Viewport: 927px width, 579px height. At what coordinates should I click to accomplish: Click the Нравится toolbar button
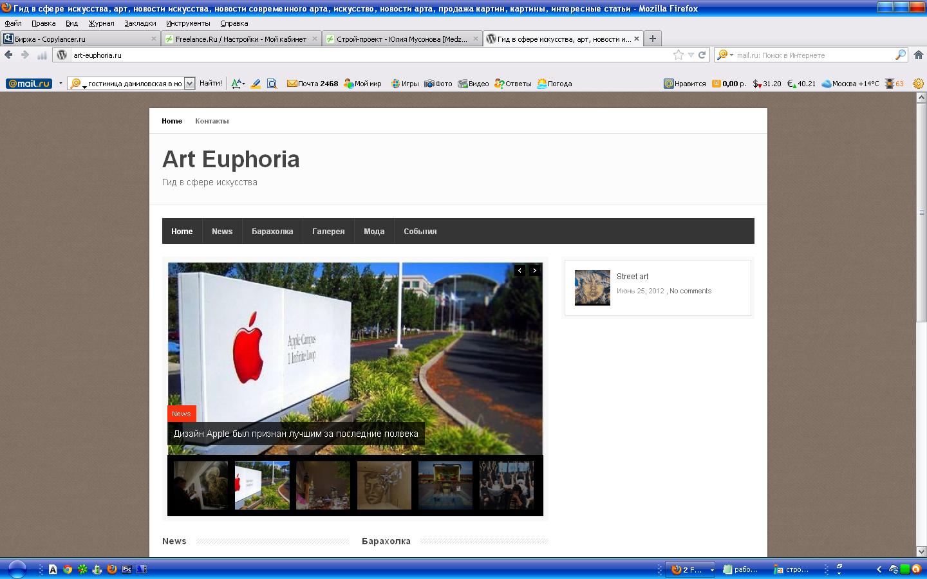click(685, 84)
